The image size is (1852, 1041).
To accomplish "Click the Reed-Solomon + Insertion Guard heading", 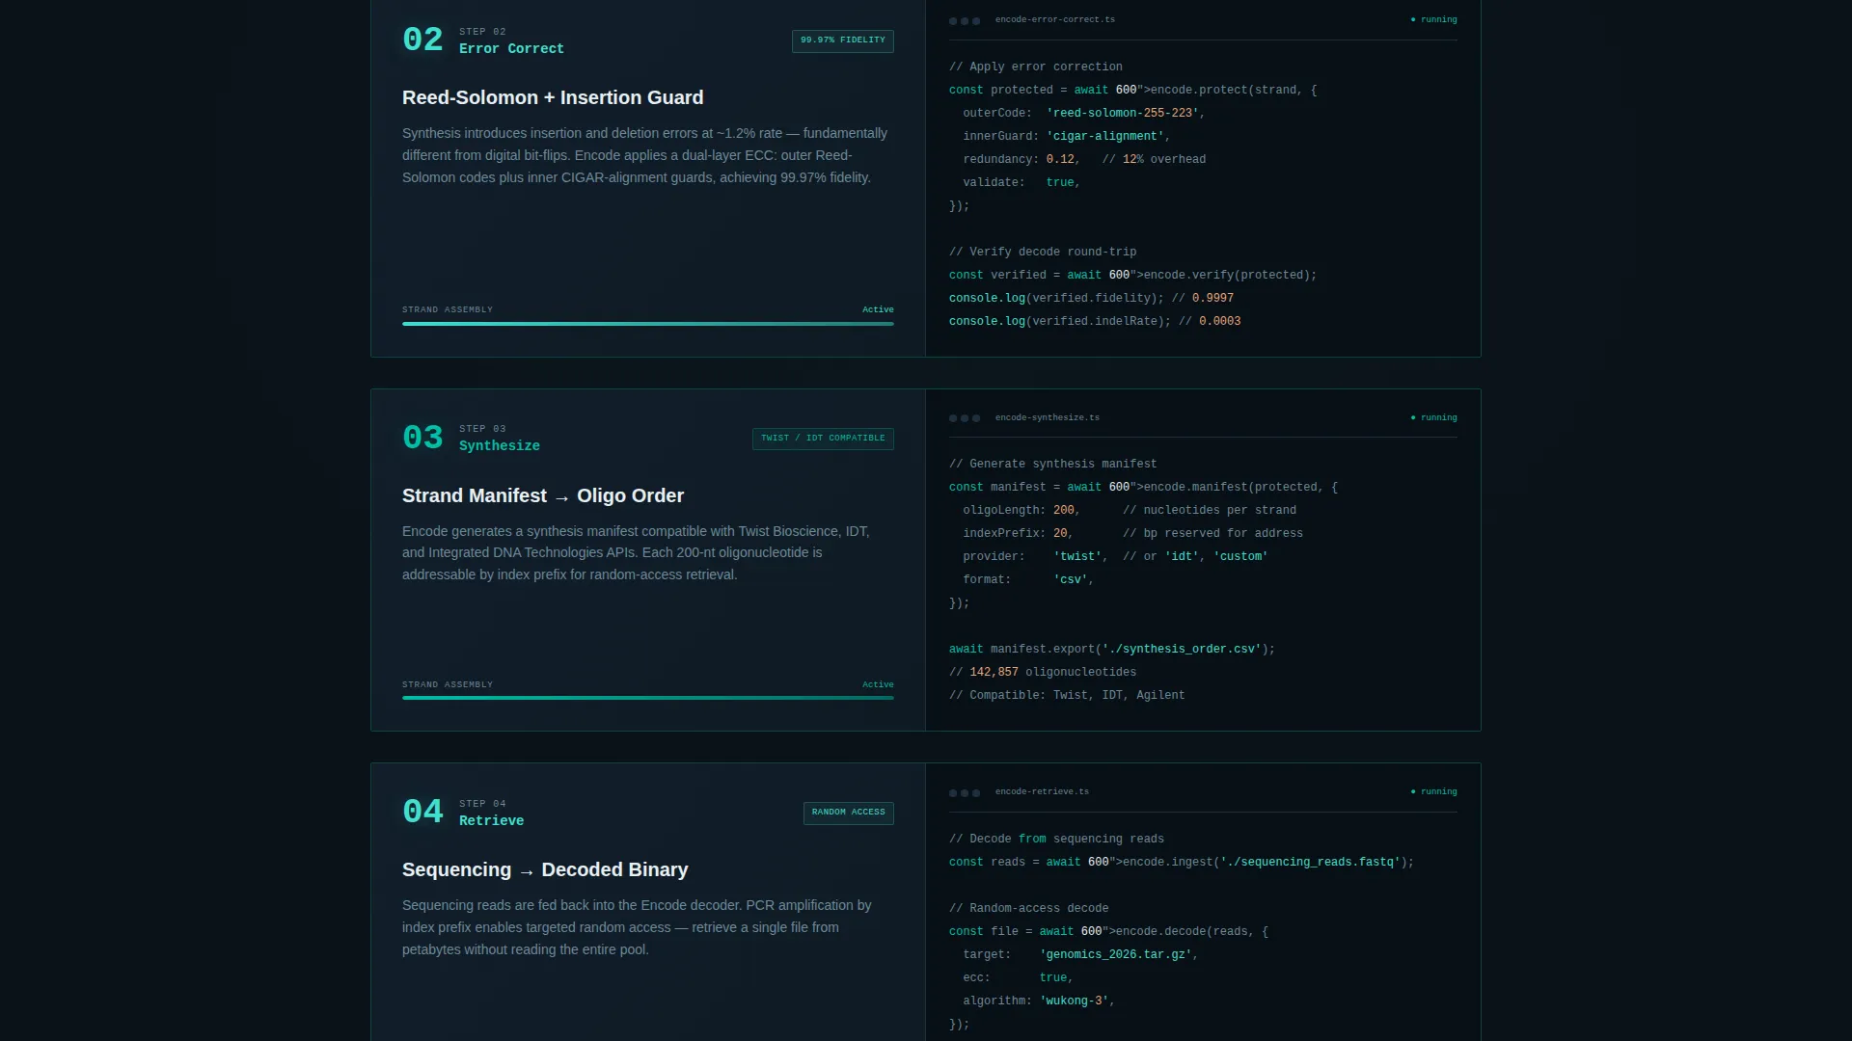I will point(553,98).
